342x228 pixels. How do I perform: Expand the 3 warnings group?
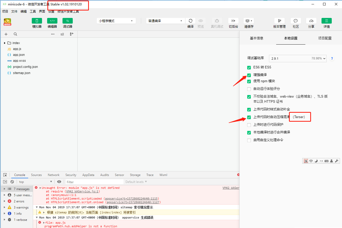[4, 208]
